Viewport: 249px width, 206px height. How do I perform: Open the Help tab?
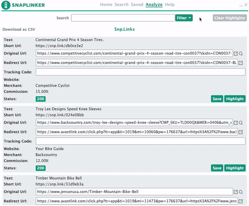point(170,5)
